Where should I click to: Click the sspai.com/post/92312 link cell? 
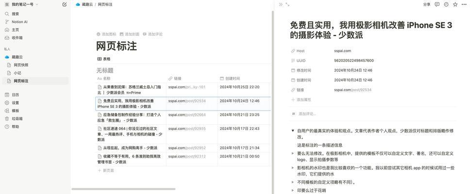[x=187, y=156]
